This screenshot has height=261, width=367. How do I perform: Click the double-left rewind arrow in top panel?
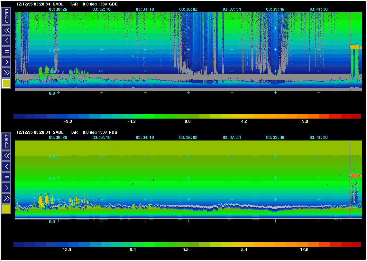click(6, 30)
